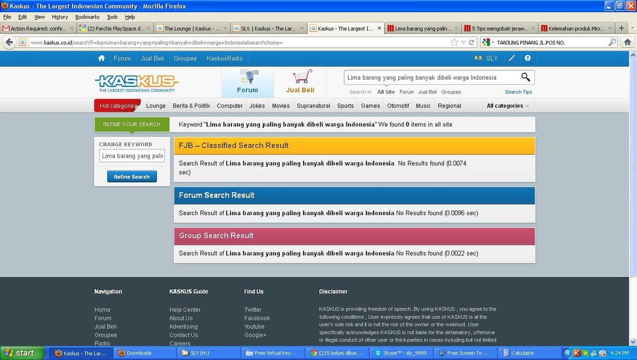637x360 pixels.
Task: Open the Supranatural category
Action: 314,106
